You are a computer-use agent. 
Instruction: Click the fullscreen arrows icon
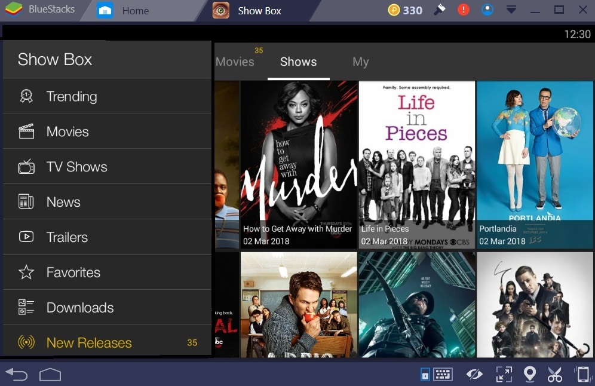pos(504,375)
